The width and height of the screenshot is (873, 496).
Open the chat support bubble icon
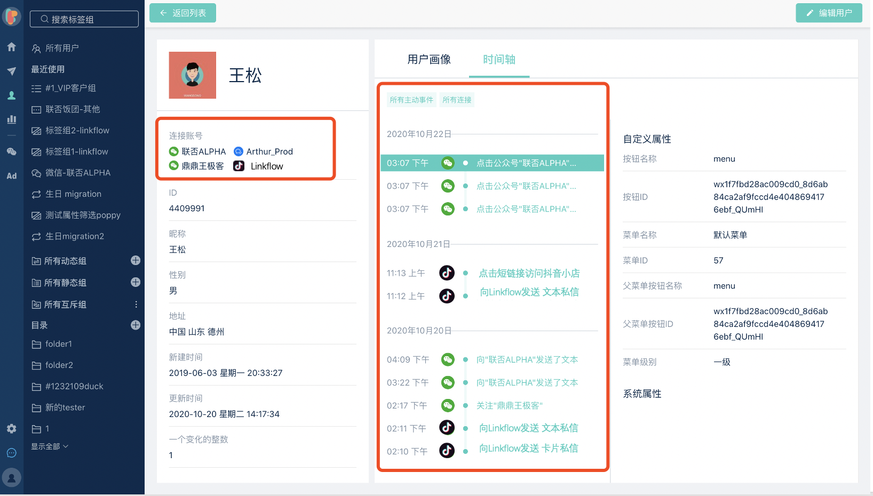click(11, 452)
